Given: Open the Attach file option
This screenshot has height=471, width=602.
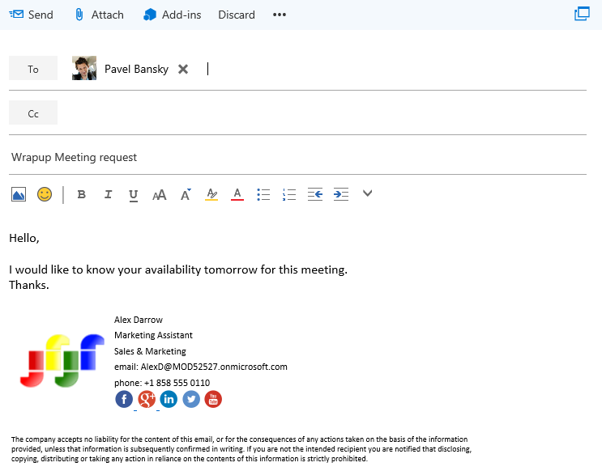Looking at the screenshot, I should [x=98, y=15].
